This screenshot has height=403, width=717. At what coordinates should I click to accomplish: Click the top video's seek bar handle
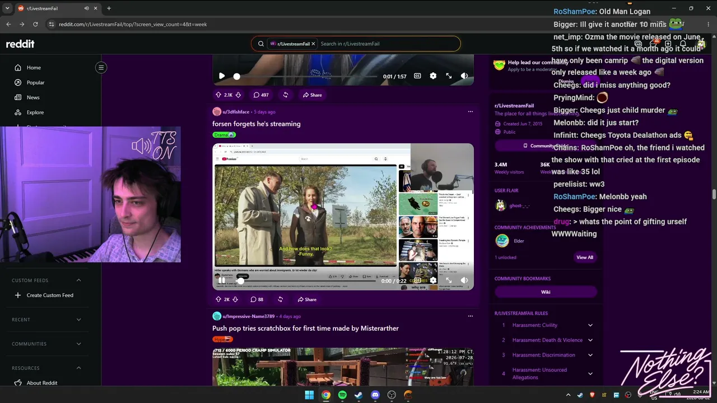(236, 76)
